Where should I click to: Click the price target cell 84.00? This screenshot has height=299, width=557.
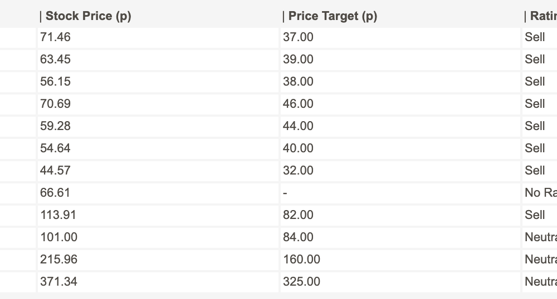point(400,237)
